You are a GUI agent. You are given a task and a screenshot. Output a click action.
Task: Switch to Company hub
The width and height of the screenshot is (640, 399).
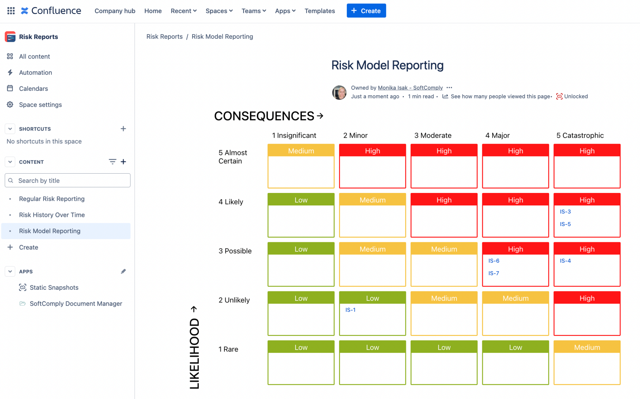(115, 11)
